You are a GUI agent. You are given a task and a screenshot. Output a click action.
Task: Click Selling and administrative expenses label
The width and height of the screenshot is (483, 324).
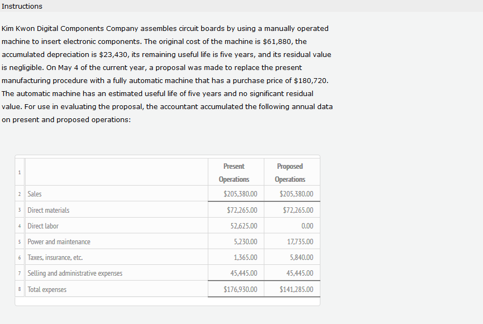[75, 274]
